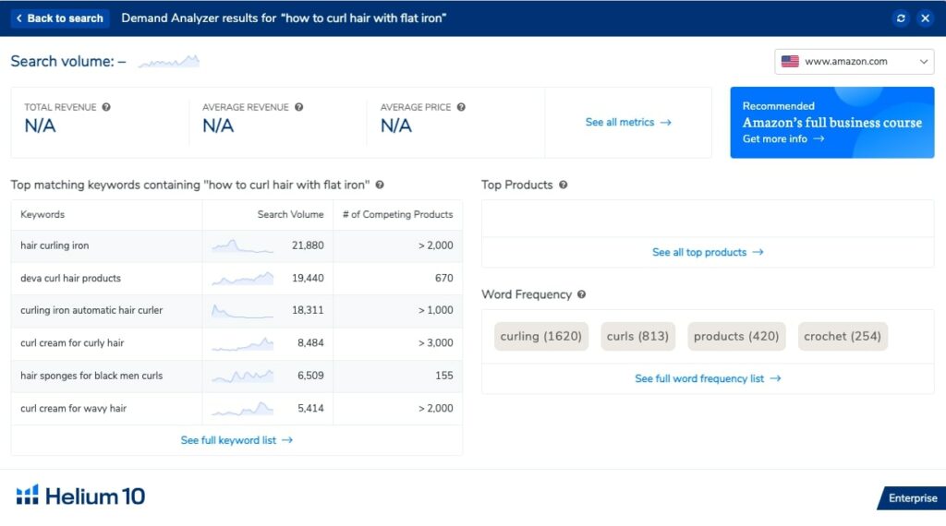The width and height of the screenshot is (946, 526).
Task: Open the Top Products help icon
Action: coord(563,185)
